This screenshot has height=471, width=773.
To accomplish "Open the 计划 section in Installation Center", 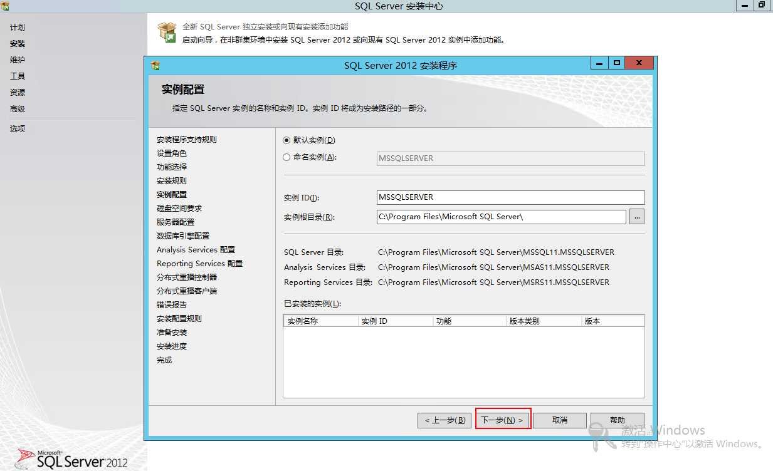I will pos(18,28).
